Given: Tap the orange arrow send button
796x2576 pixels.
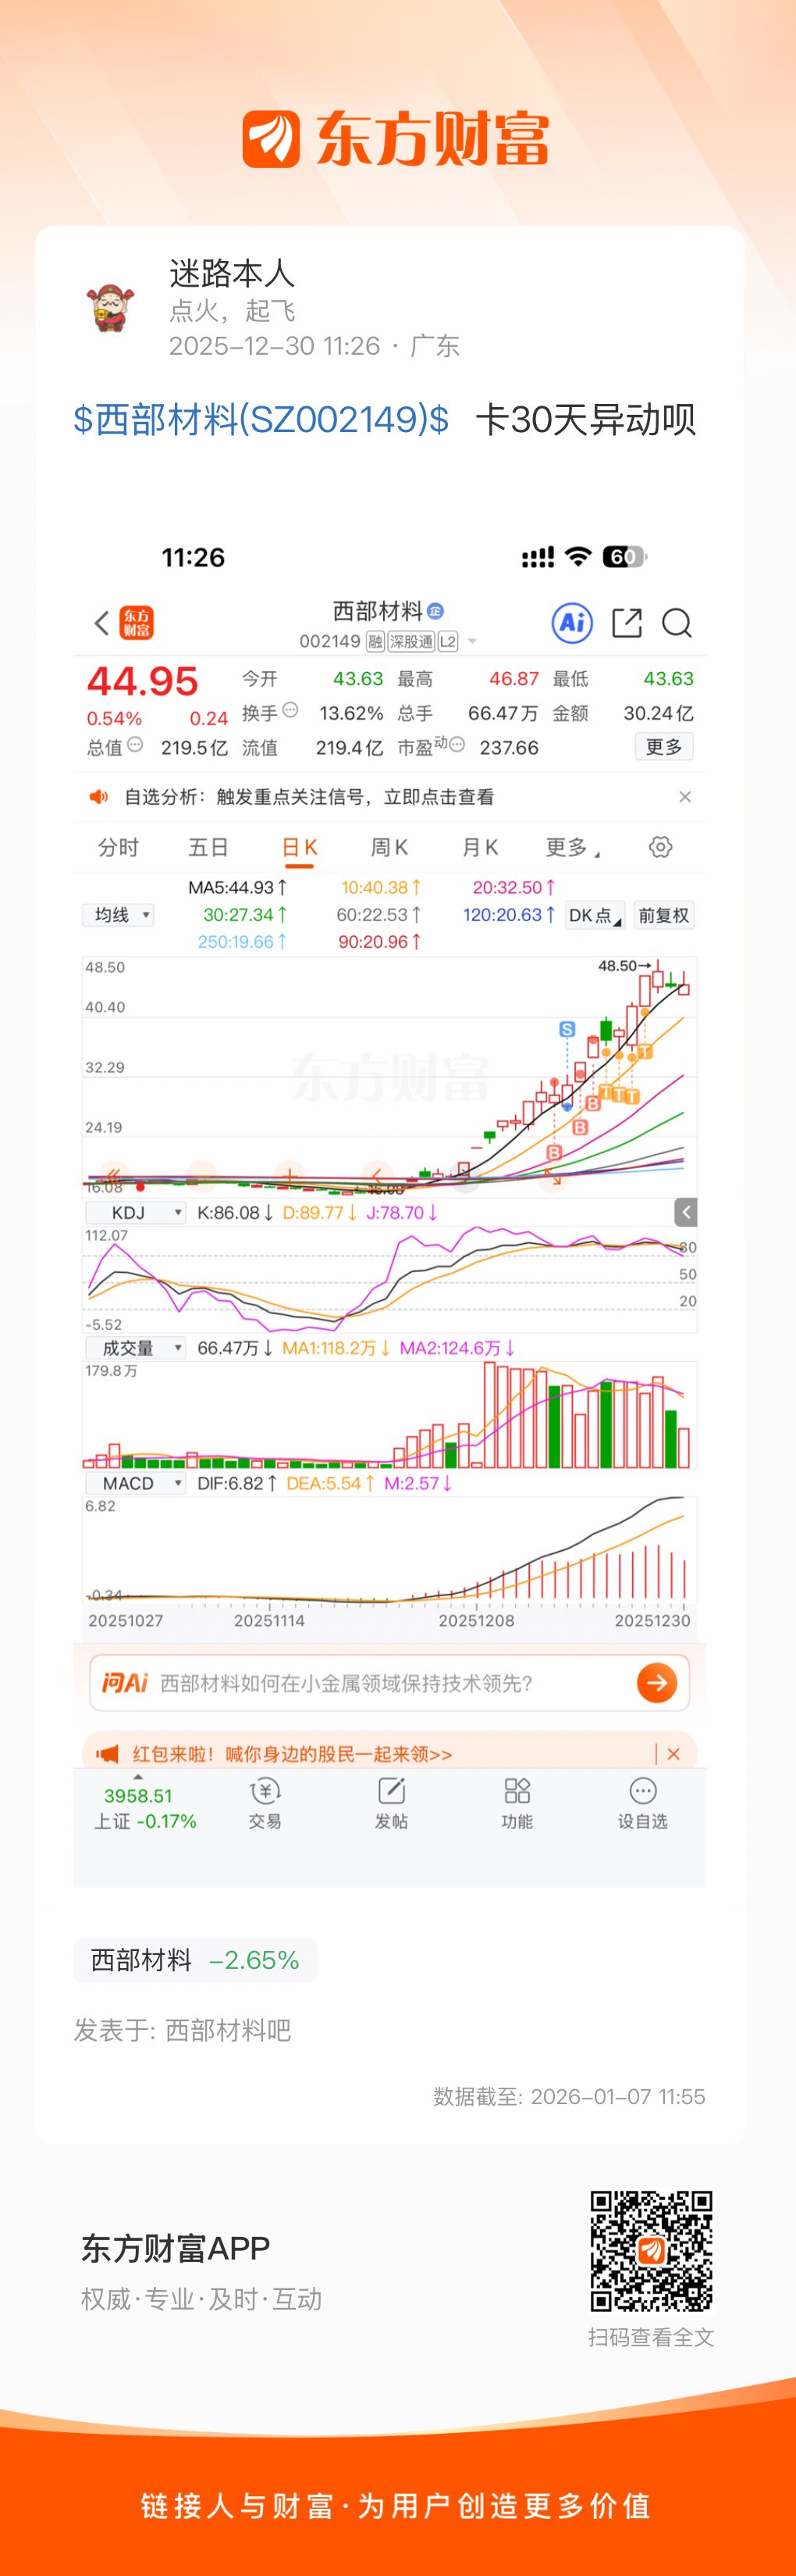Looking at the screenshot, I should click(x=656, y=1683).
